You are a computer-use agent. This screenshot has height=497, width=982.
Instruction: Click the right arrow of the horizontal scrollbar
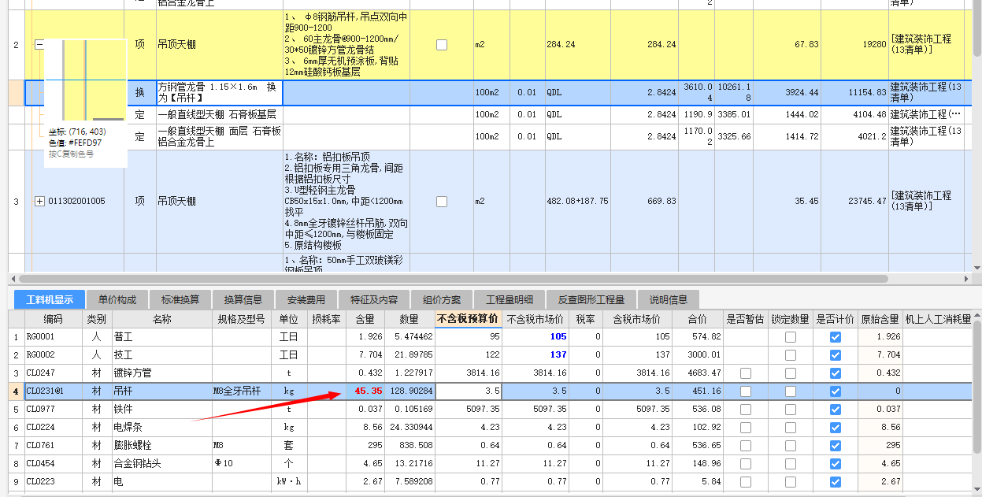coord(967,279)
